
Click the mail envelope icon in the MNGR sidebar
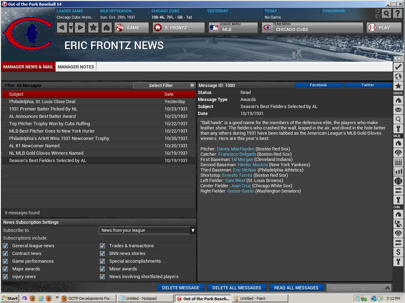(x=398, y=110)
